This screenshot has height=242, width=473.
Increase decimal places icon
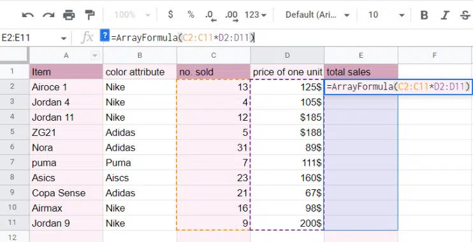[231, 16]
